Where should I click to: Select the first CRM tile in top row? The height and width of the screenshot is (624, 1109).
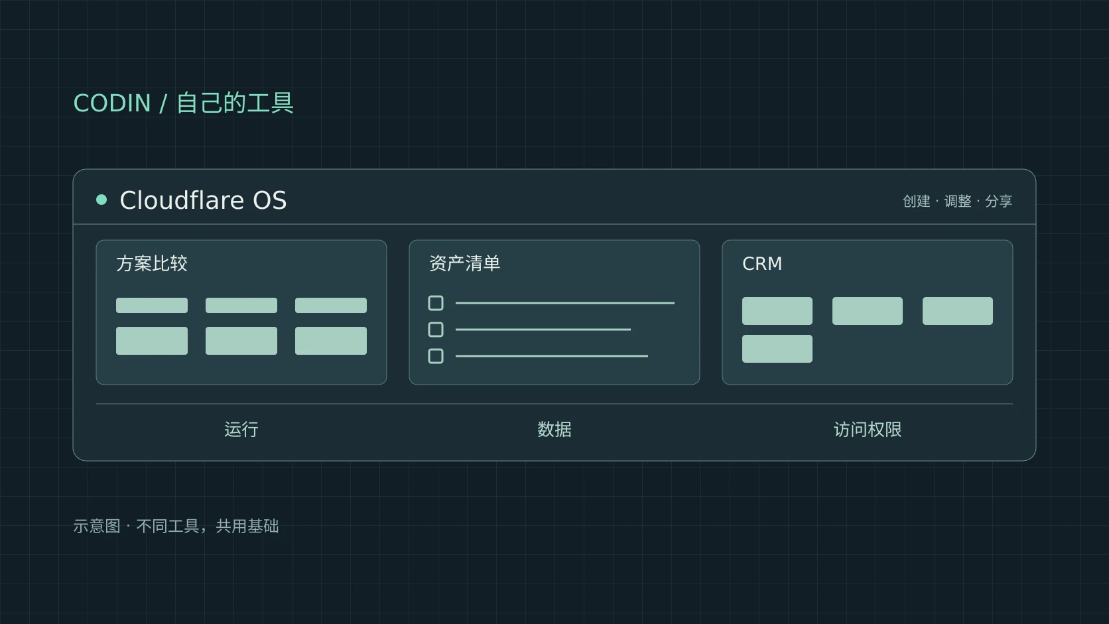click(777, 311)
